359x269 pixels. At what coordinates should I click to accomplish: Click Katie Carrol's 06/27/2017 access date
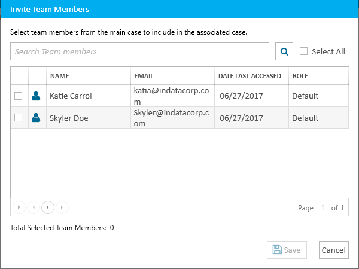[241, 96]
